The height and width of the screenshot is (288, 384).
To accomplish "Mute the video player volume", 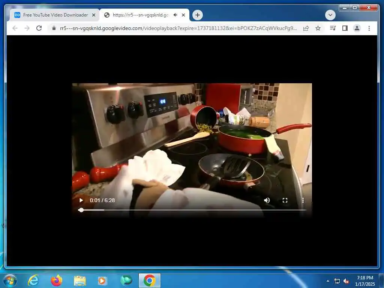I will [267, 200].
